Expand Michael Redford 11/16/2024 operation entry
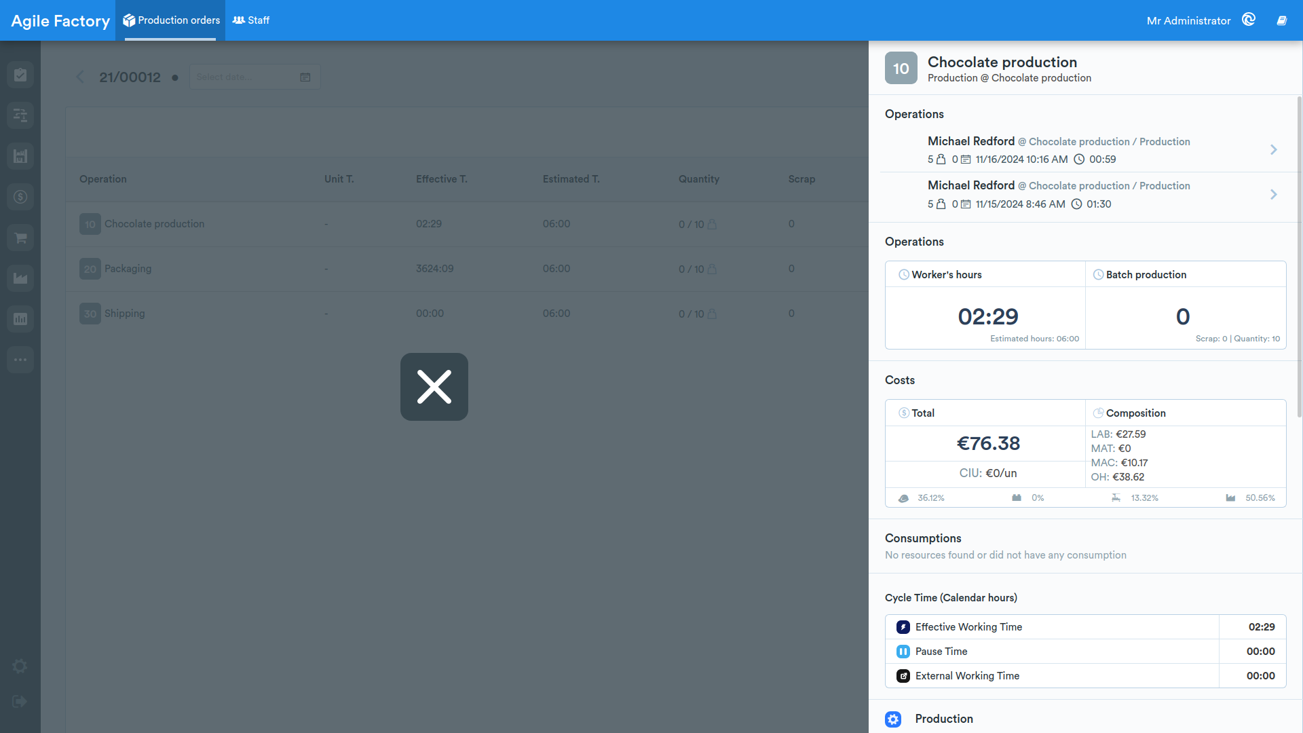This screenshot has height=733, width=1303. pos(1085,150)
